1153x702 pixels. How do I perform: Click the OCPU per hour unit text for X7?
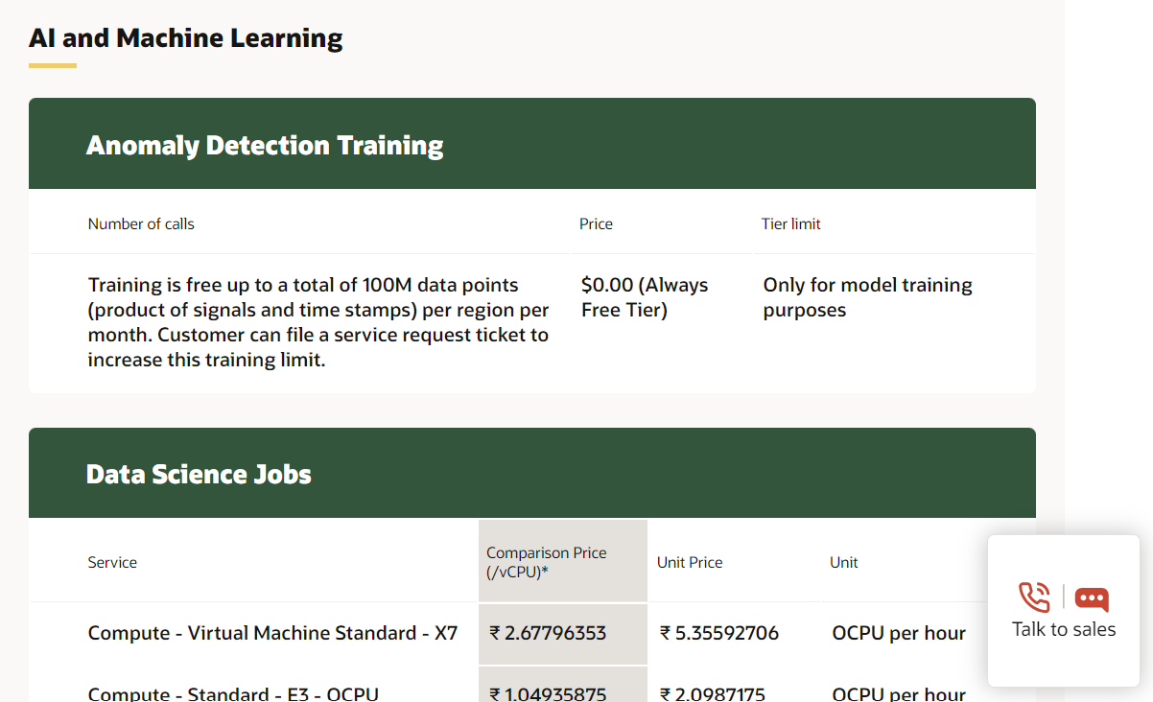[x=899, y=633]
